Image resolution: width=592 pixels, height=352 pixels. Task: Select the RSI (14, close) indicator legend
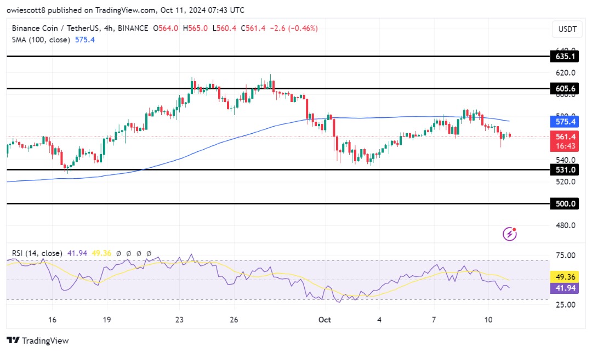(37, 253)
